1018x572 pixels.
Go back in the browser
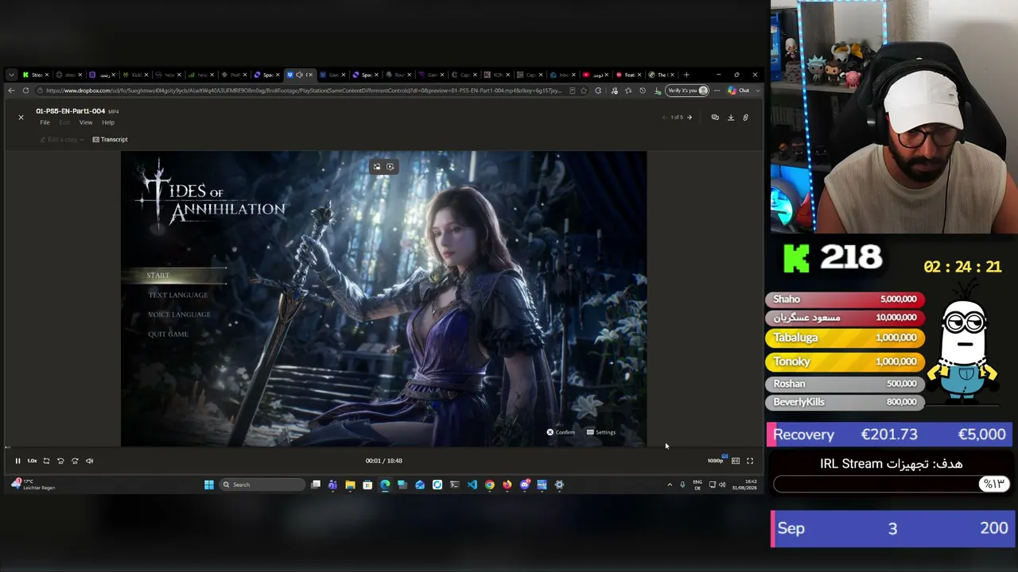[11, 91]
